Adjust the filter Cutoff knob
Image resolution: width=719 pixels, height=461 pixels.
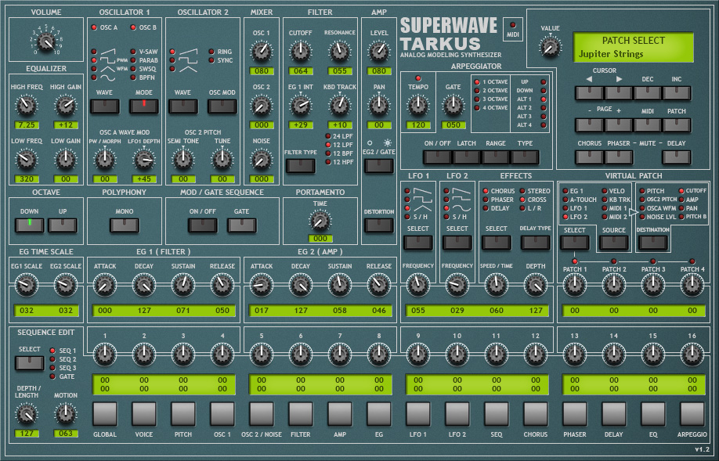point(300,52)
